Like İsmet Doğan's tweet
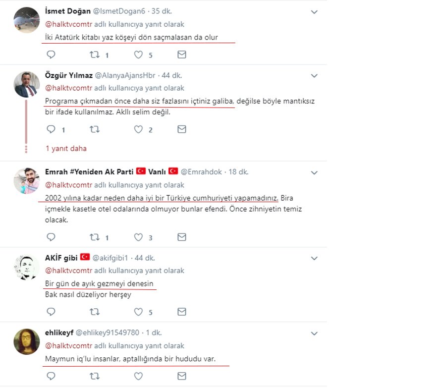This screenshot has width=436, height=388. [x=139, y=55]
